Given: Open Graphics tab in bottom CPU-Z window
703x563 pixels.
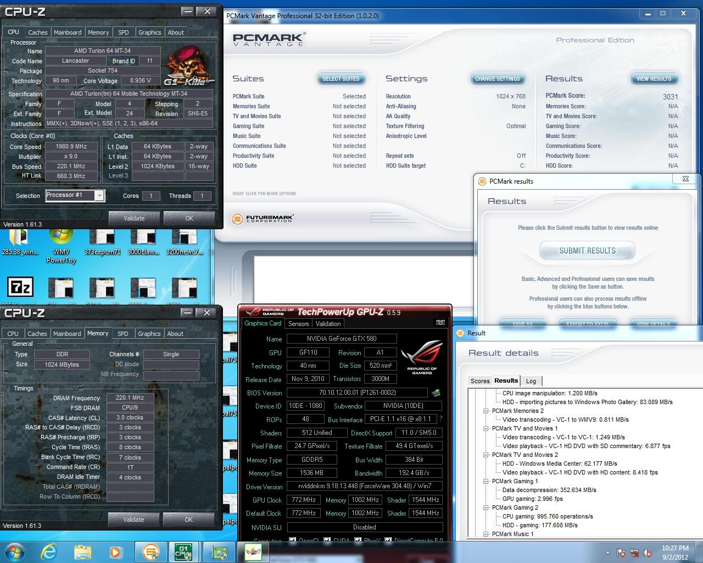Looking at the screenshot, I should coord(149,334).
